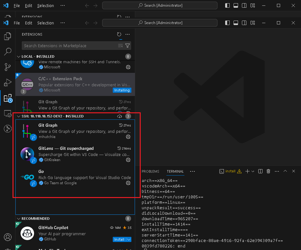
Task: Open the Install dropdown arrow for GitHub Copilot
Action: 129,239
